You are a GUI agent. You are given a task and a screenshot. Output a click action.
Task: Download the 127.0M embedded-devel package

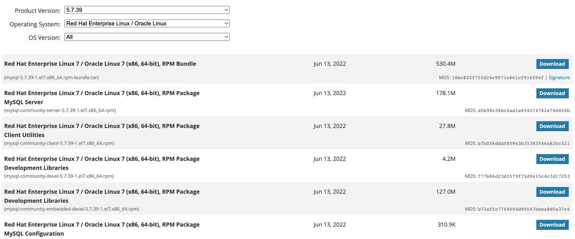[552, 192]
